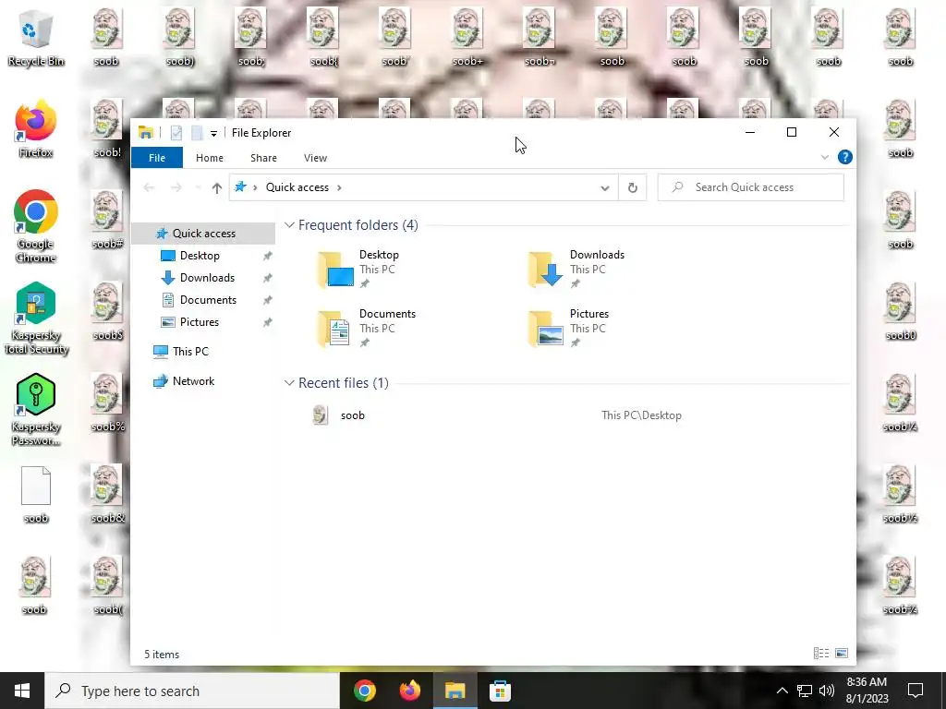
Task: Open the volume control tray icon
Action: 827,691
